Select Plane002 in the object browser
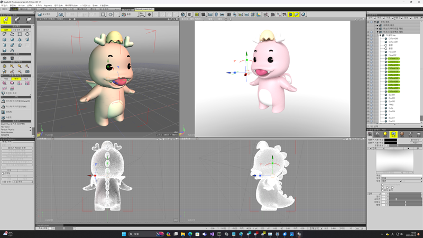 tap(392, 55)
